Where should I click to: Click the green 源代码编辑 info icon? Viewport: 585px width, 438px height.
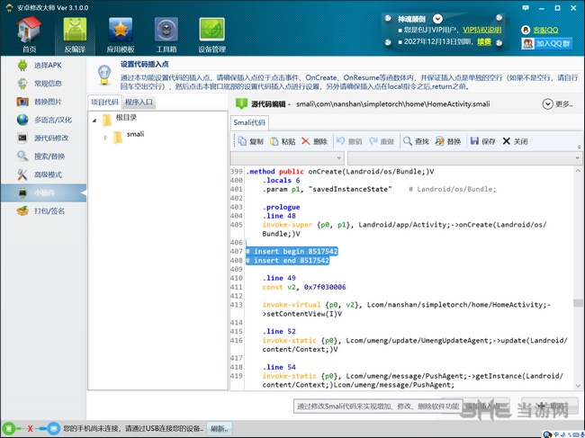click(x=241, y=103)
